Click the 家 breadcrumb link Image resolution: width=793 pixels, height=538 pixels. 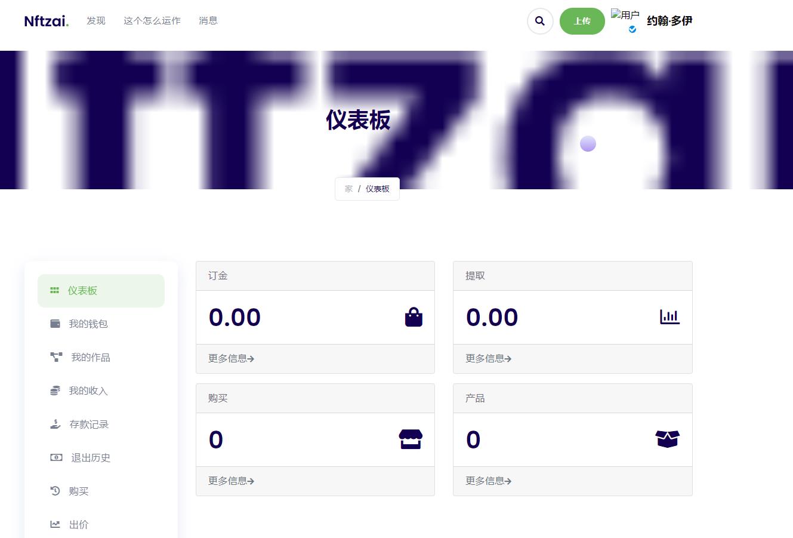[x=348, y=189]
